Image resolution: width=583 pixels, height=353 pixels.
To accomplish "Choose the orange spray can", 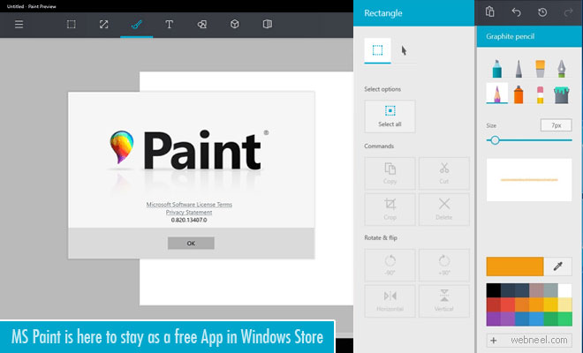I will (519, 94).
